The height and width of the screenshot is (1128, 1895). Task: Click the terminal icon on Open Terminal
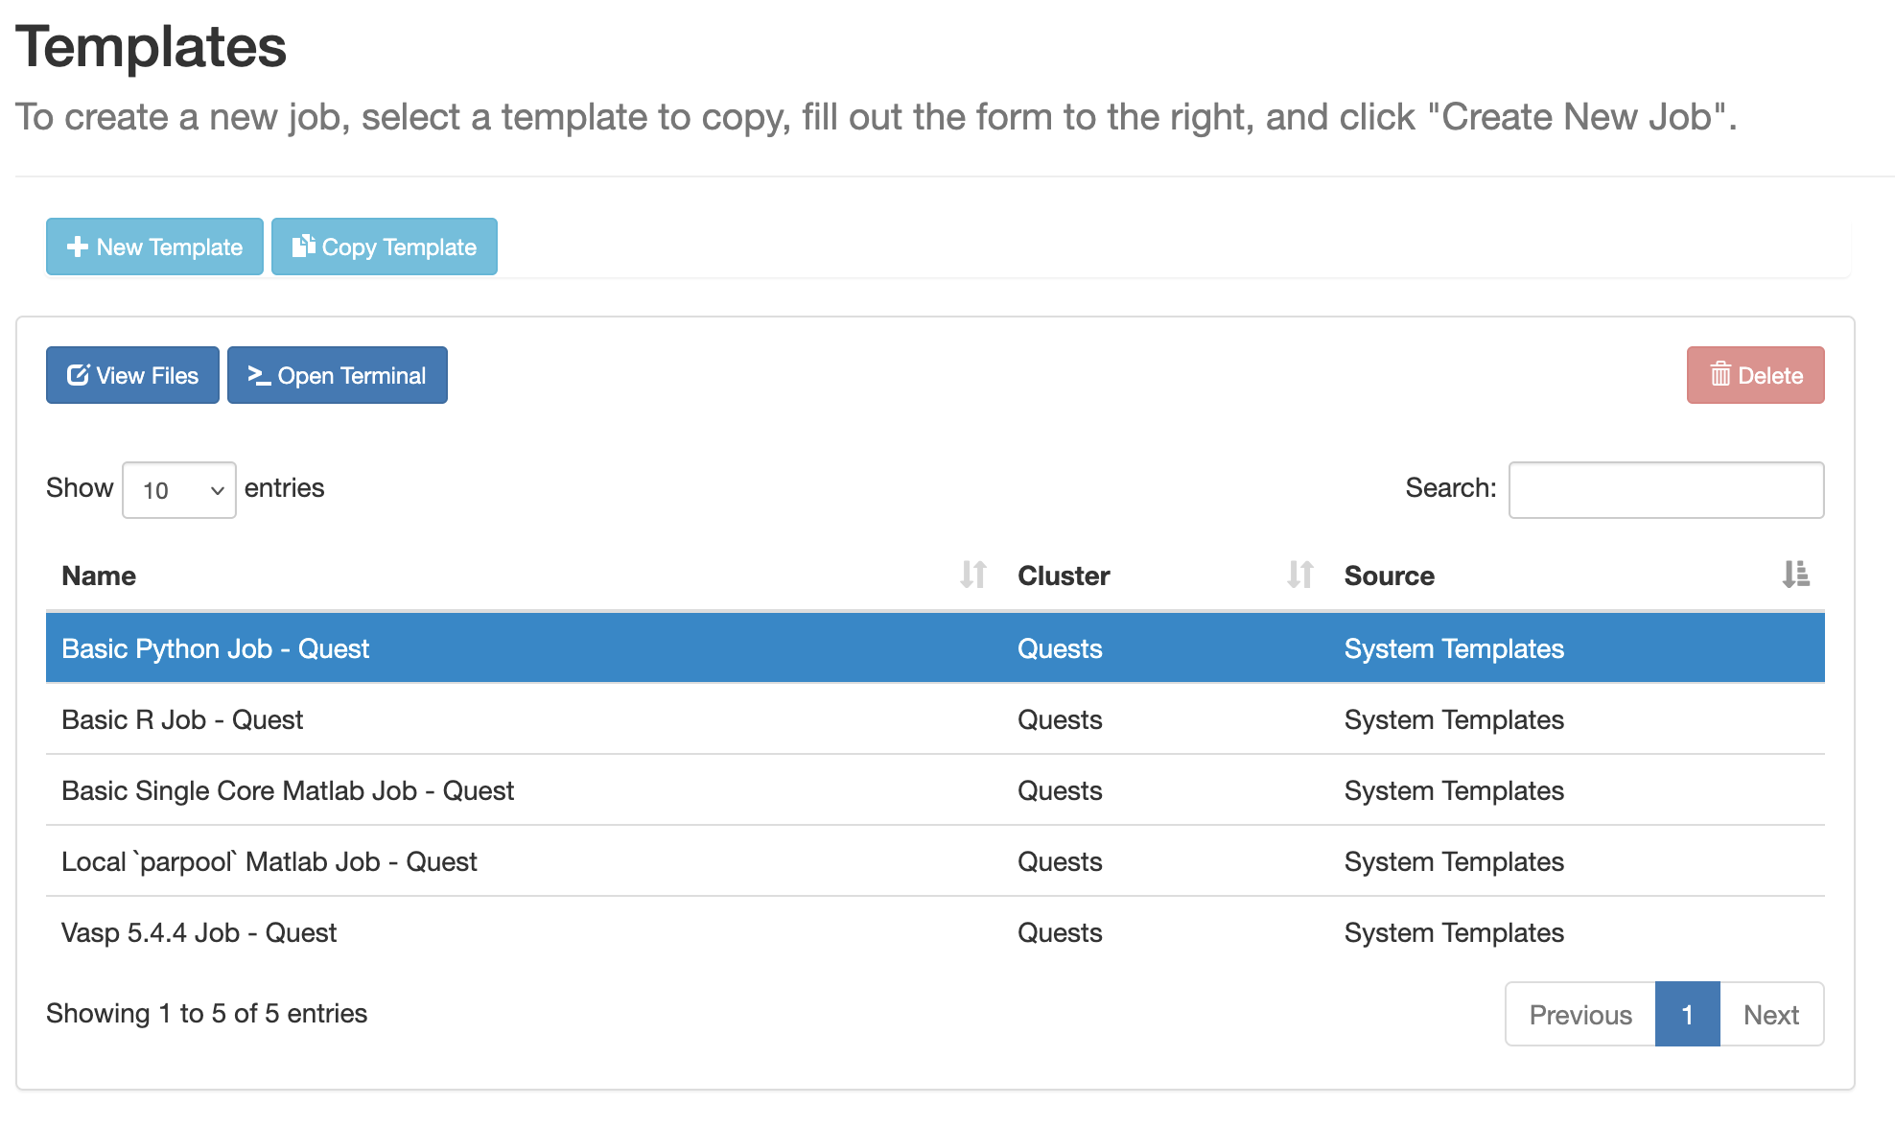pyautogui.click(x=258, y=375)
